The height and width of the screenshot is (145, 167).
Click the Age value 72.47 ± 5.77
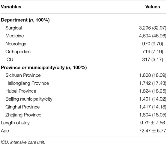point(153,131)
